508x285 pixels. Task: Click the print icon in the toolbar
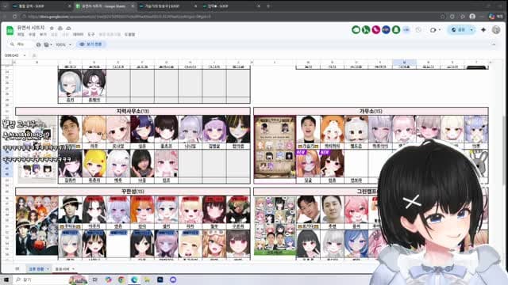pos(38,44)
